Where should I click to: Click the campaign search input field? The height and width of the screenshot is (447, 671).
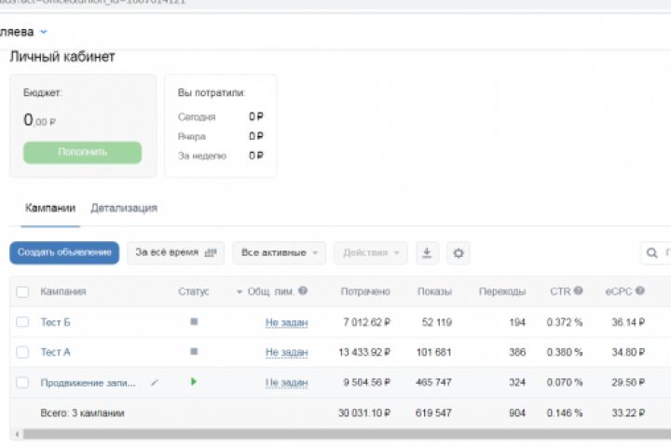point(659,252)
